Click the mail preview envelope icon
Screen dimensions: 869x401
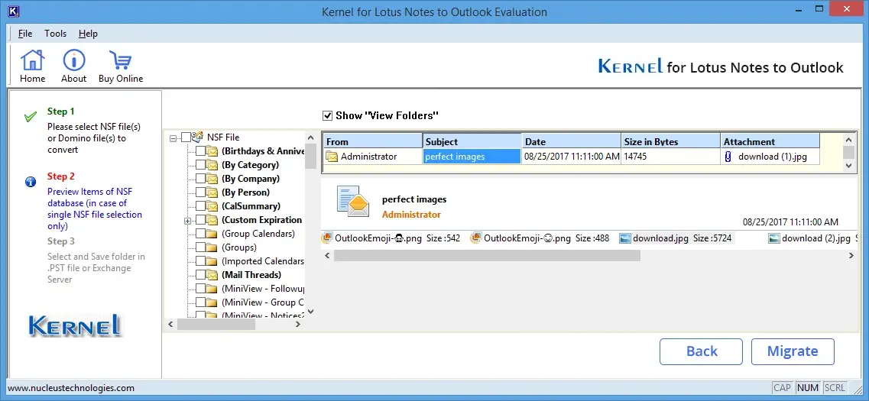pos(353,202)
